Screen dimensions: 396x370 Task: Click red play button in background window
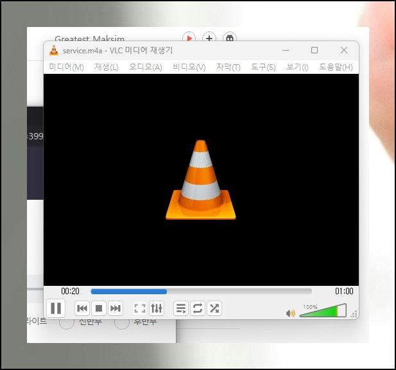[x=189, y=37]
